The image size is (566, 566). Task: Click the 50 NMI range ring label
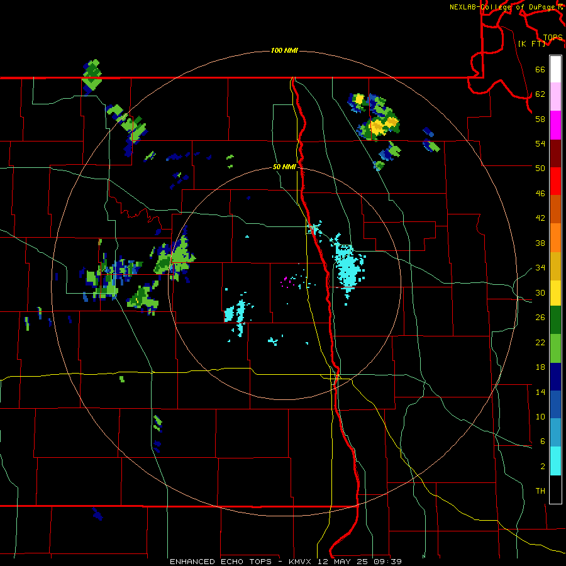coord(284,167)
